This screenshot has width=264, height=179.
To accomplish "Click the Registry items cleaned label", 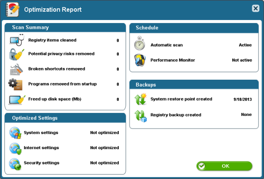I will (x=52, y=40).
